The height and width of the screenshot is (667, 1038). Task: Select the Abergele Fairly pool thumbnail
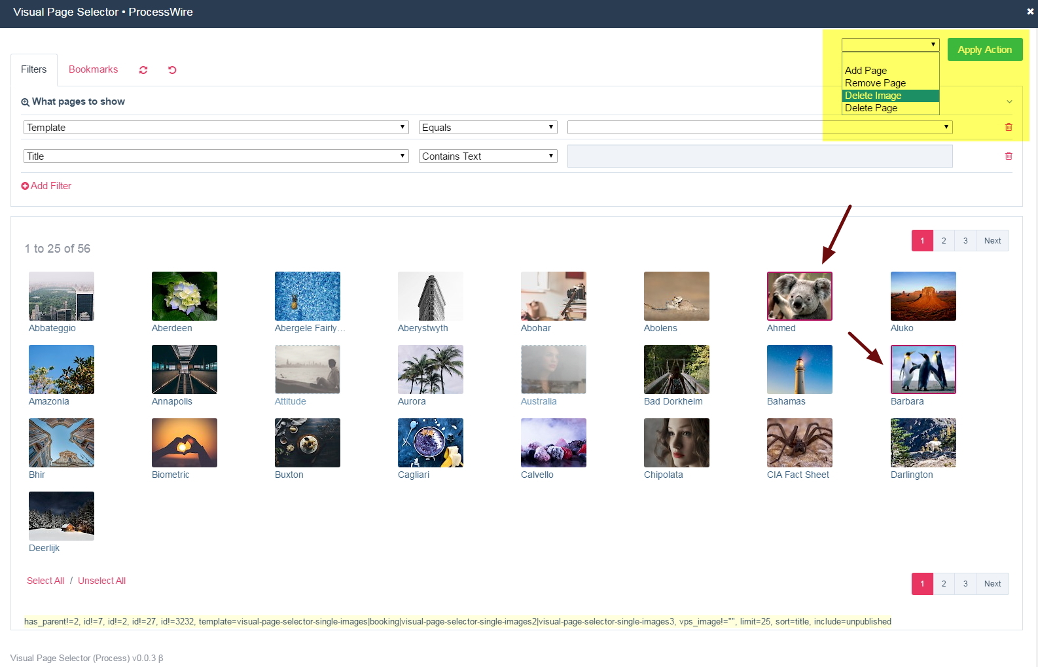point(308,296)
